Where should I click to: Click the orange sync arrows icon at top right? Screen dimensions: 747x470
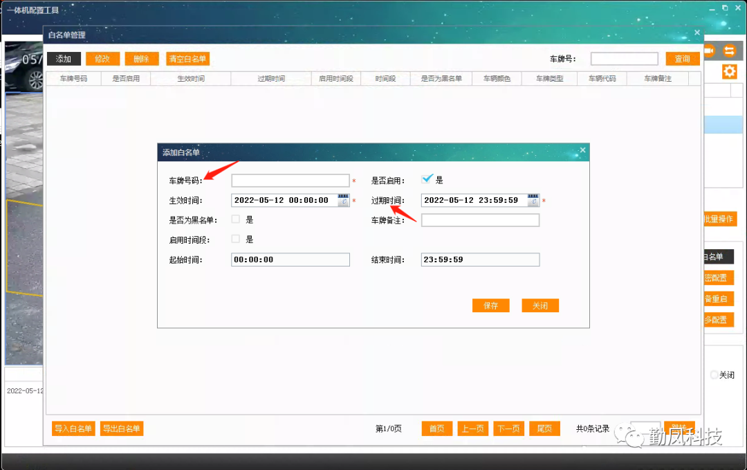[731, 50]
